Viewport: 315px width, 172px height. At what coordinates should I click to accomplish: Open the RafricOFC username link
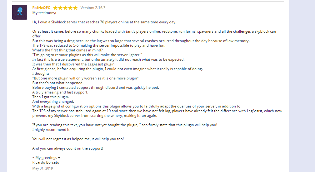click(41, 8)
